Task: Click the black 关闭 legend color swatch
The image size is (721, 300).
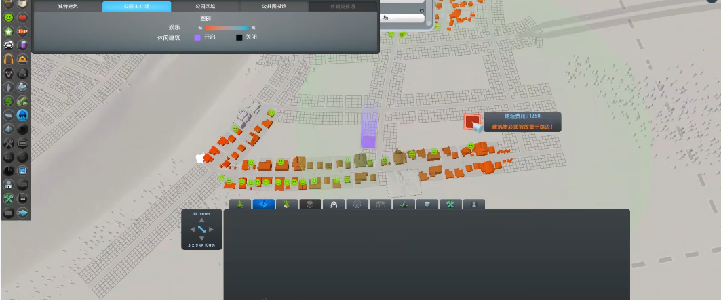Action: pos(239,37)
